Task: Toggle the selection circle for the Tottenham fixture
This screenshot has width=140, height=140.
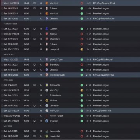Action: tap(2, 95)
